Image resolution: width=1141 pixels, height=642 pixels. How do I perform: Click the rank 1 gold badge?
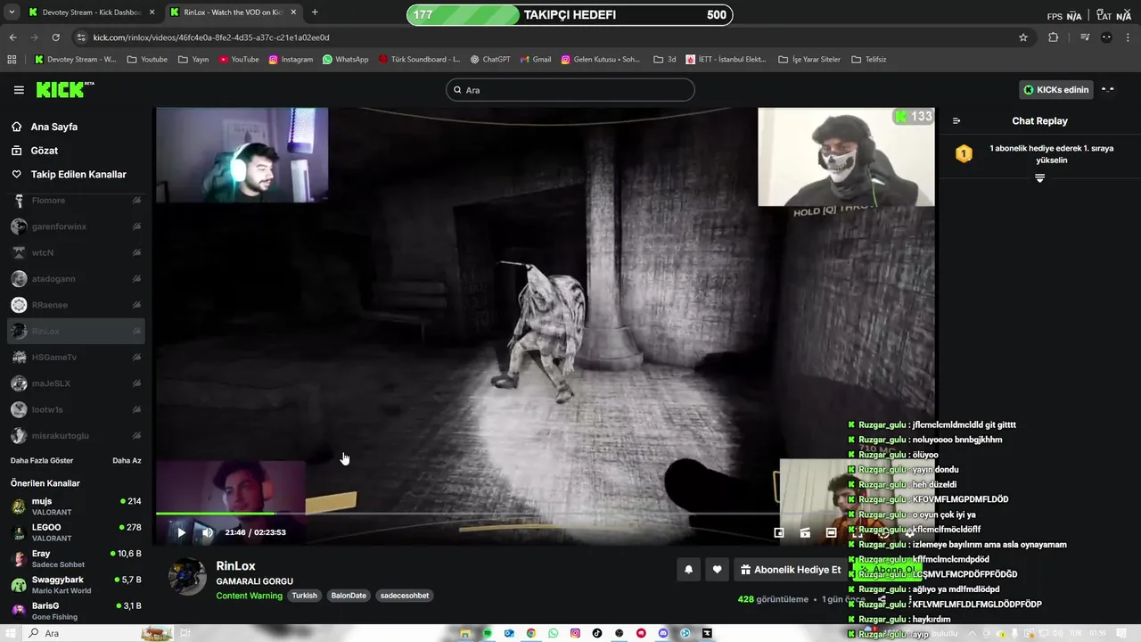pyautogui.click(x=964, y=154)
